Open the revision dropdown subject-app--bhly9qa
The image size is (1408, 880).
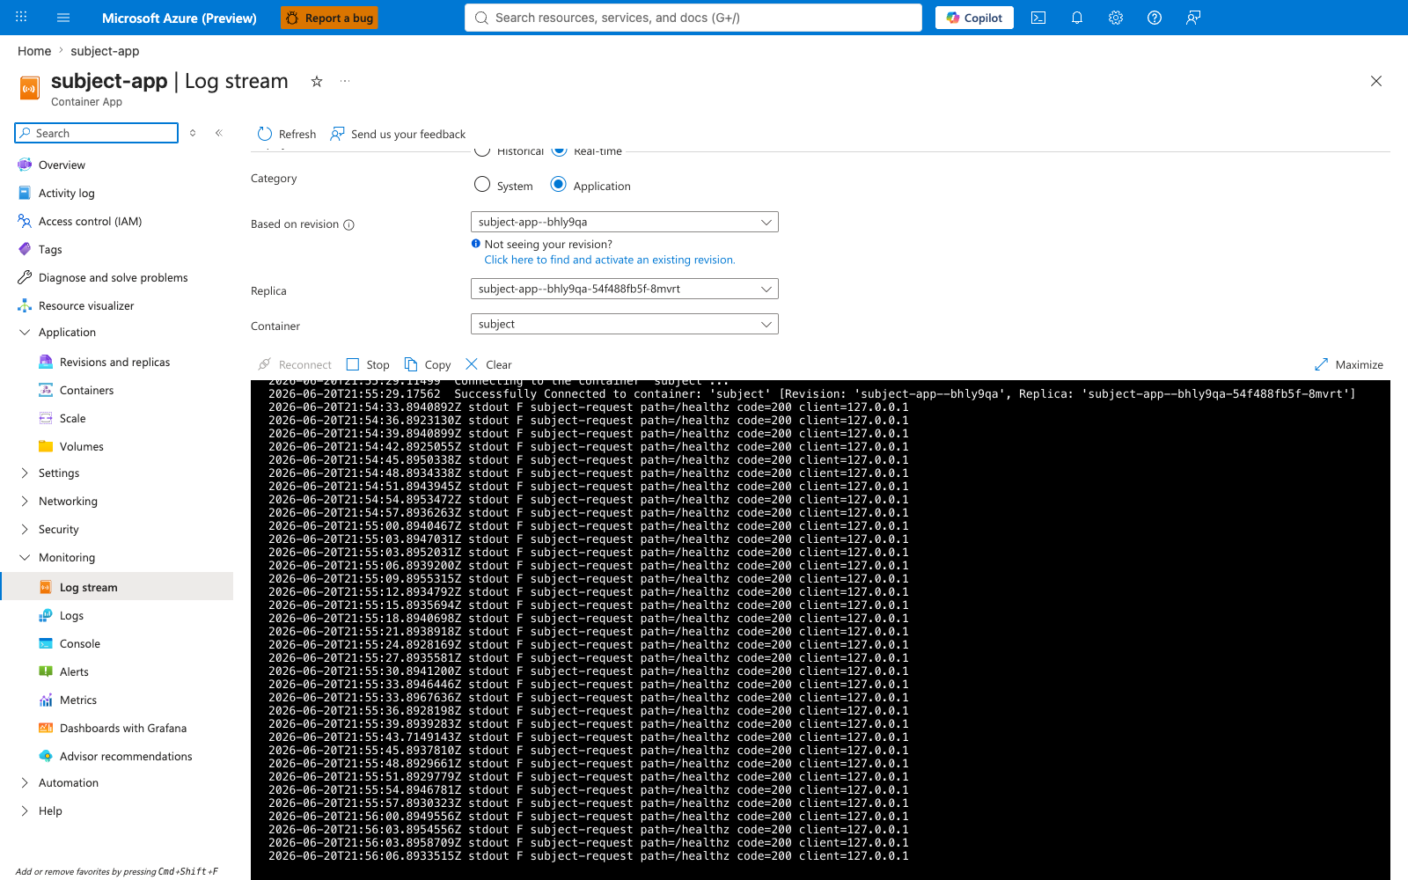coord(625,222)
